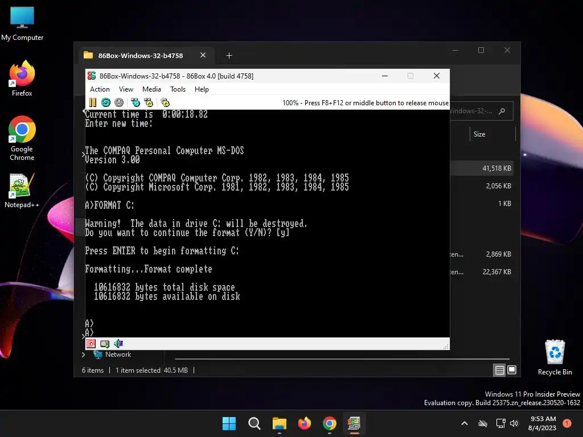This screenshot has height=437, width=583.
Task: Open volume control tray icon
Action: tap(514, 423)
